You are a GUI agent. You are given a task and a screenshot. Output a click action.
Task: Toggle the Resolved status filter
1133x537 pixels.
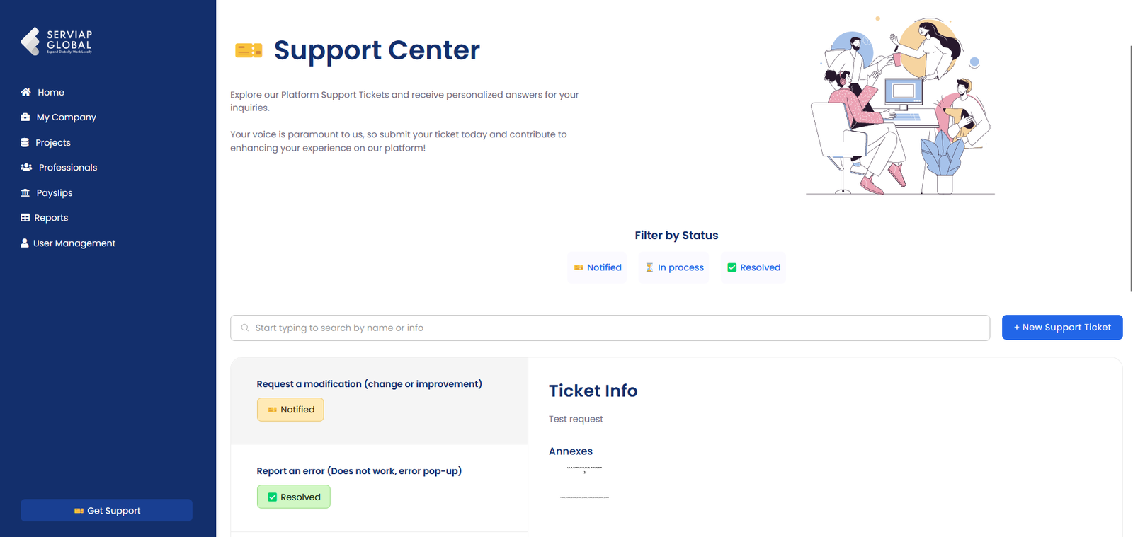753,267
